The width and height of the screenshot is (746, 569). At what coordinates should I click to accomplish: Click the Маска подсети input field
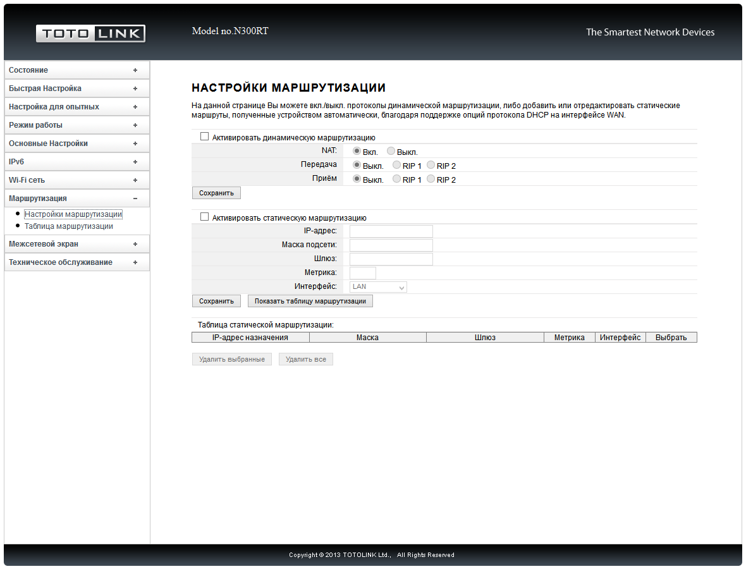(x=391, y=245)
